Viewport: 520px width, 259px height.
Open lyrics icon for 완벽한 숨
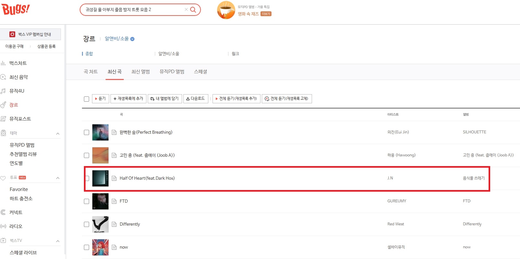pos(114,132)
